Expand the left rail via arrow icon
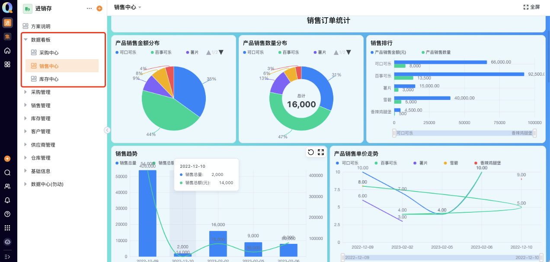550x262 pixels. click(x=7, y=256)
